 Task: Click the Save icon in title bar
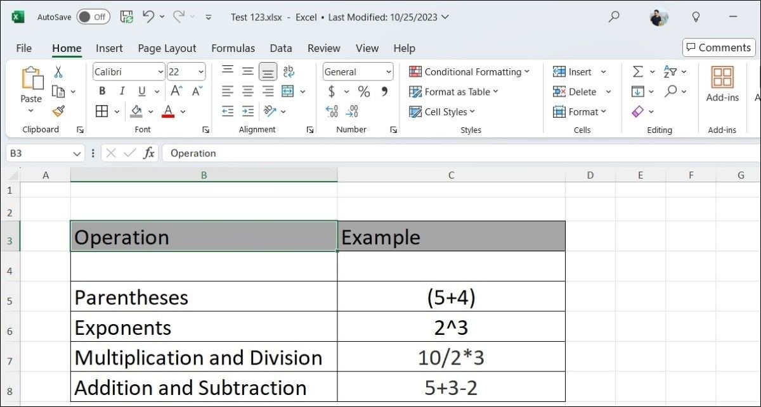tap(127, 17)
